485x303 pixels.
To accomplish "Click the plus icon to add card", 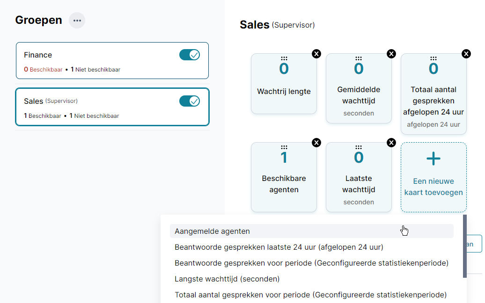I will click(x=434, y=159).
